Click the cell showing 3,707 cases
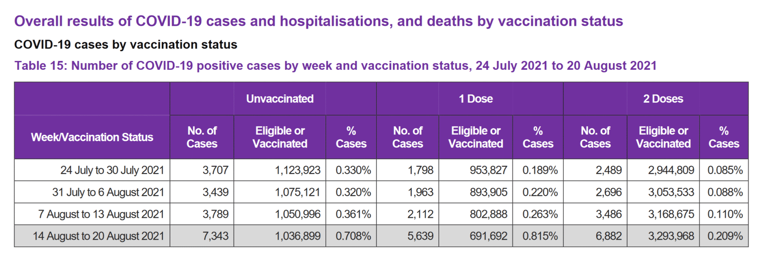Image resolution: width=758 pixels, height=264 pixels. coord(215,170)
